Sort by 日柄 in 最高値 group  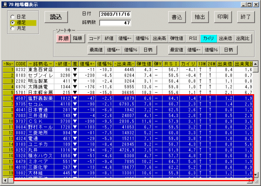(148, 50)
